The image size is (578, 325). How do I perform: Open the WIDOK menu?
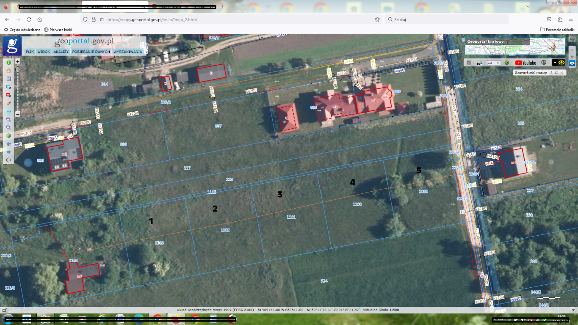[x=44, y=52]
